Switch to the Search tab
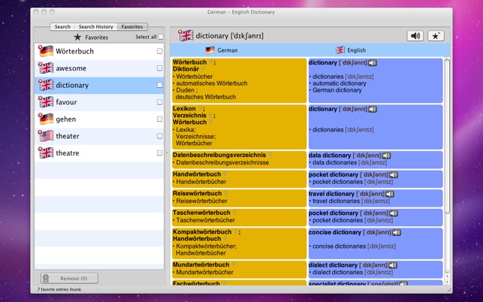The height and width of the screenshot is (302, 483). click(62, 27)
